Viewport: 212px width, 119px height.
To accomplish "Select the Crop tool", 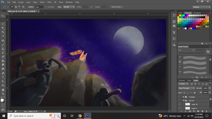I will (x=3, y=32).
